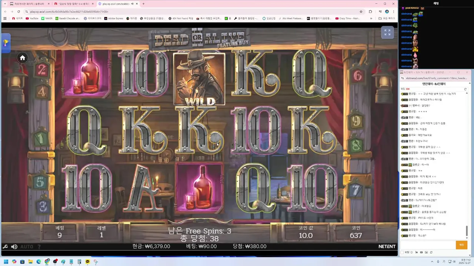Select the play.vq-asia1.com tab
Screen dimensions: 474x266
click(x=118, y=4)
